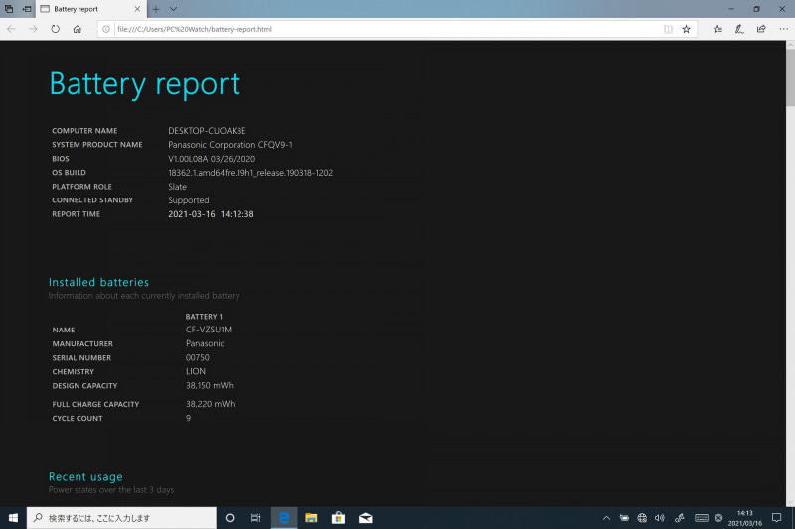Open Edge settings and more menu

click(783, 29)
